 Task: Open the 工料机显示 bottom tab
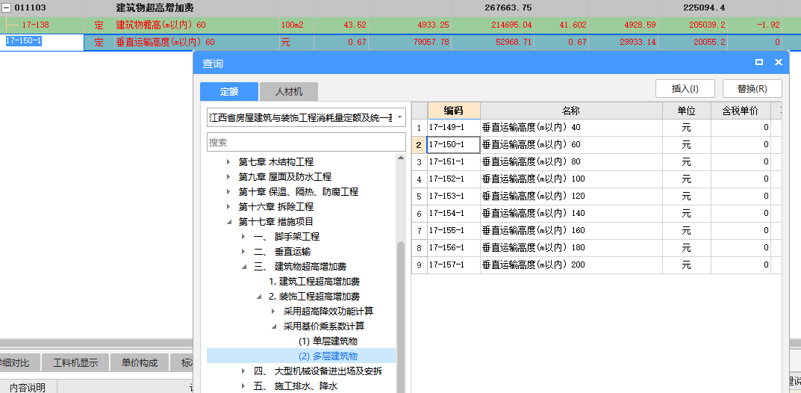pyautogui.click(x=75, y=363)
